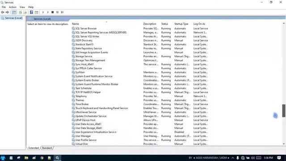
Task: Switch to the Extended tab
Action: pos(34,148)
